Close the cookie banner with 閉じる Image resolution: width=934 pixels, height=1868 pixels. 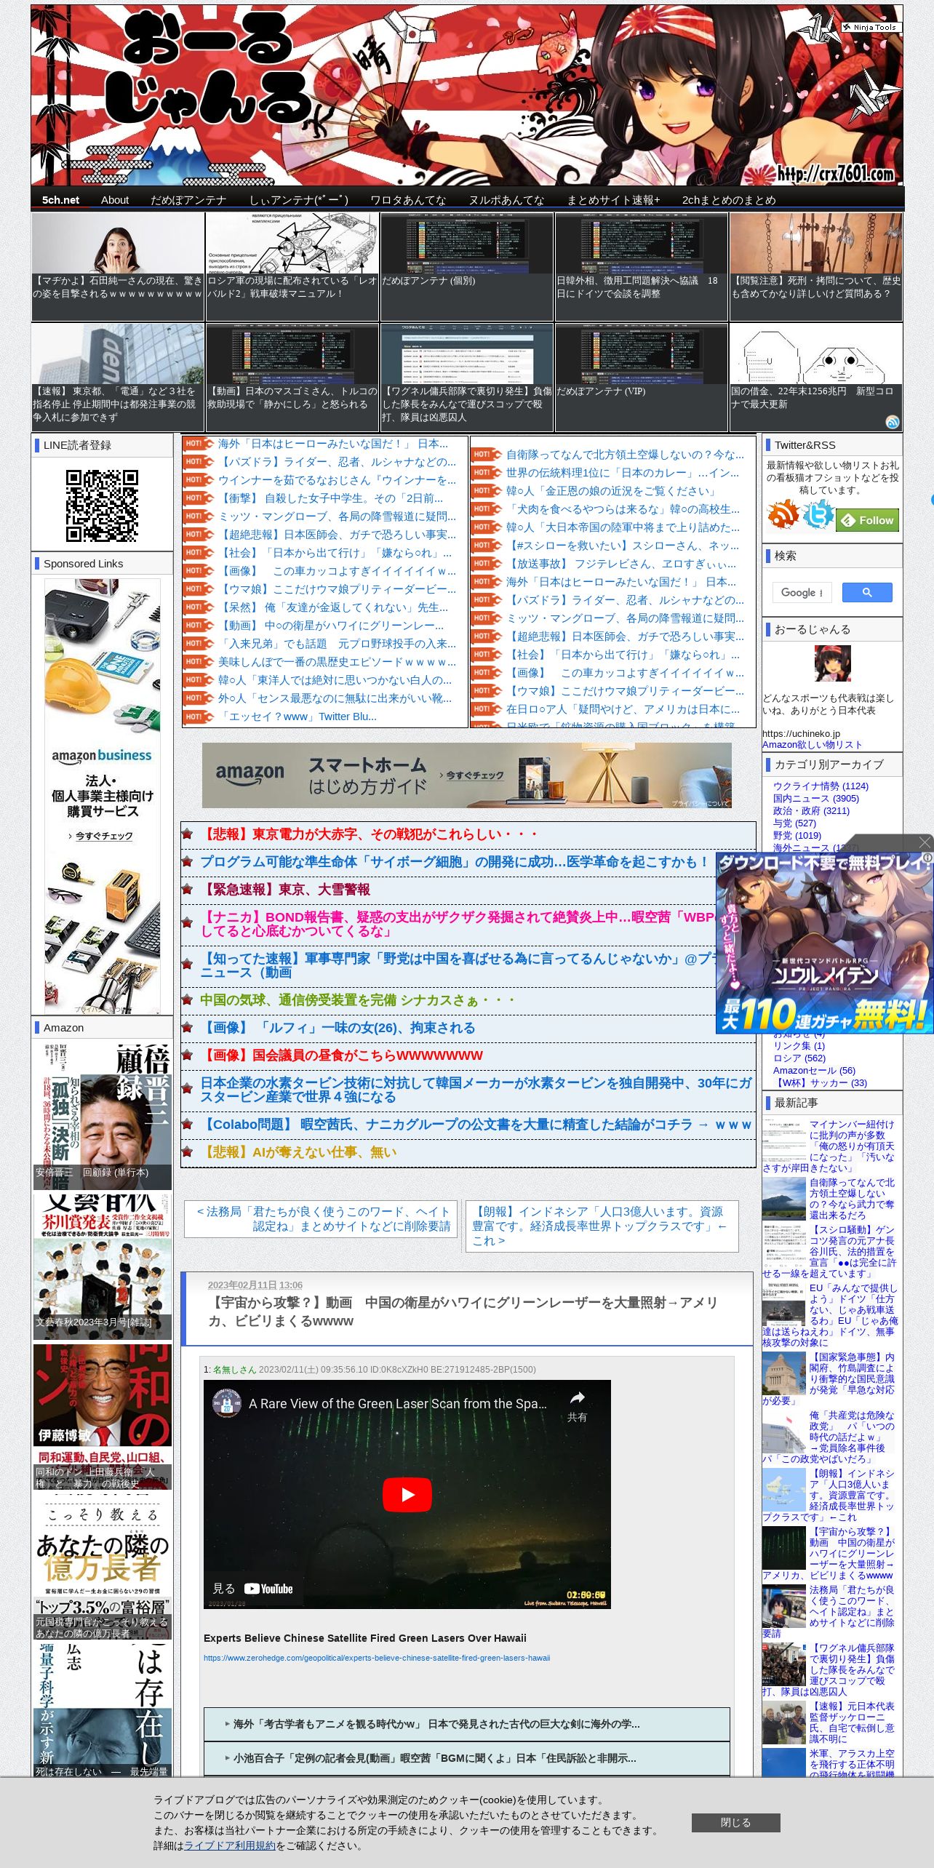point(735,1822)
